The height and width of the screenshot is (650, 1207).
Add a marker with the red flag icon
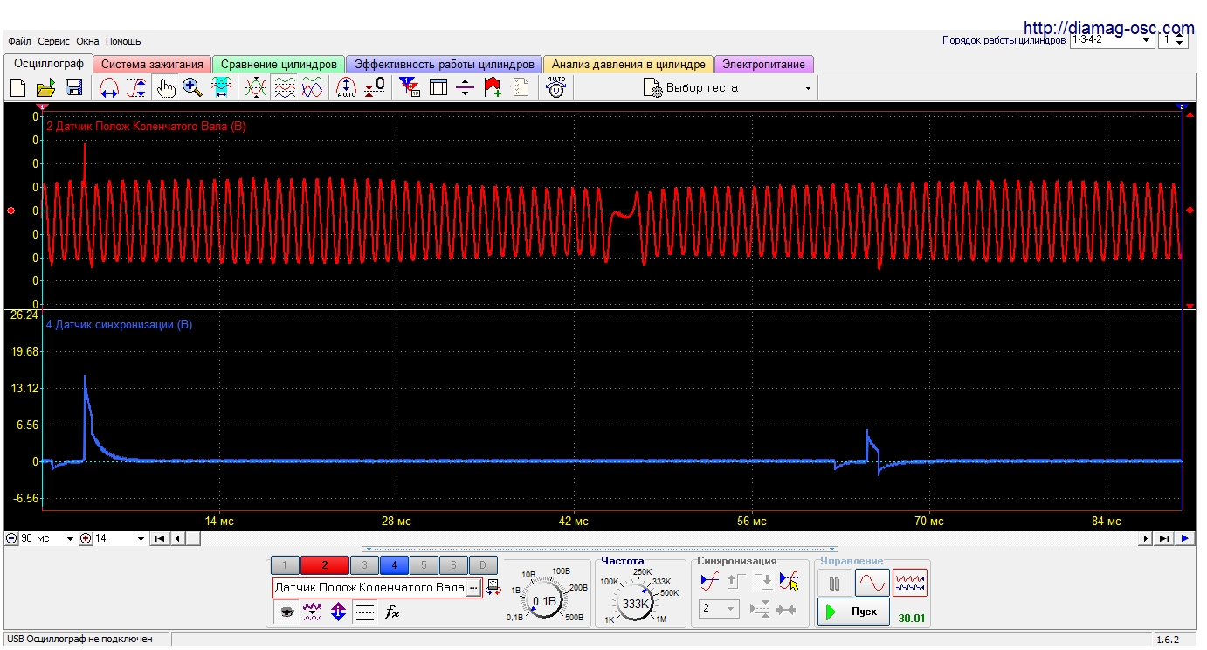point(493,87)
